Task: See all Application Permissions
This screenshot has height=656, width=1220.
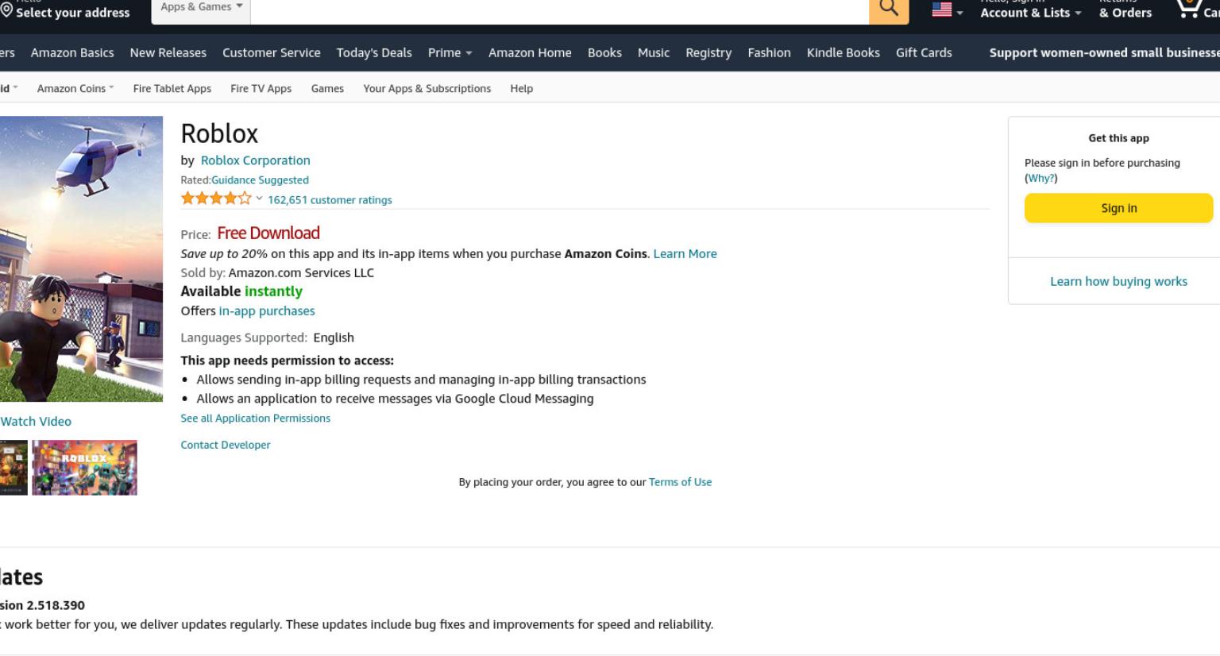Action: point(255,419)
